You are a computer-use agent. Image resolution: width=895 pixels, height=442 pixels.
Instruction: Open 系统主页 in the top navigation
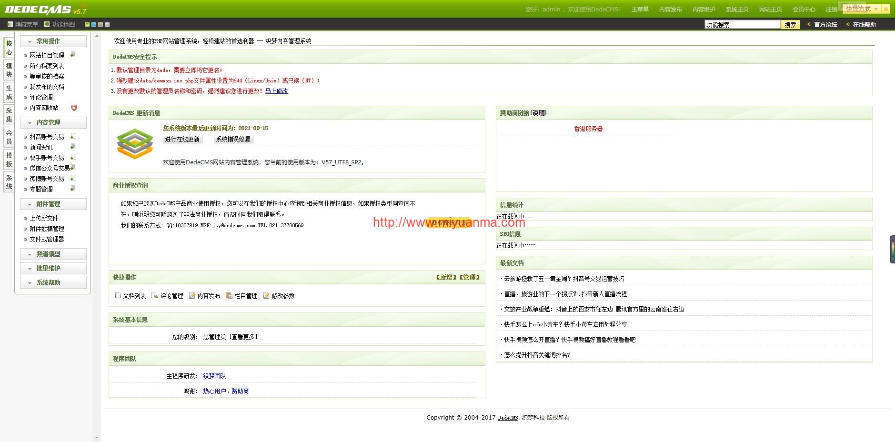[737, 10]
